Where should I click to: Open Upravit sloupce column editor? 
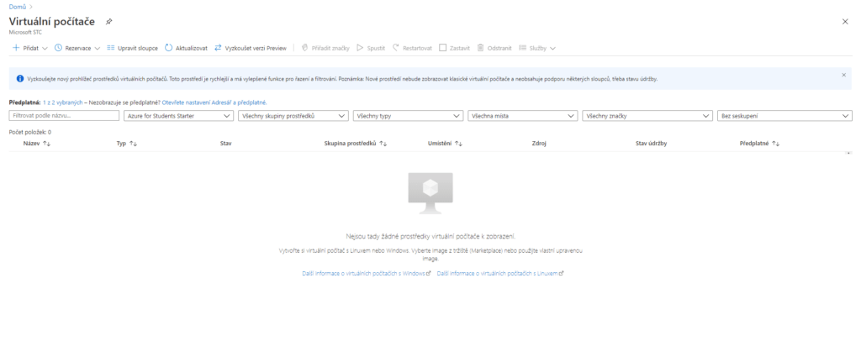click(111, 48)
